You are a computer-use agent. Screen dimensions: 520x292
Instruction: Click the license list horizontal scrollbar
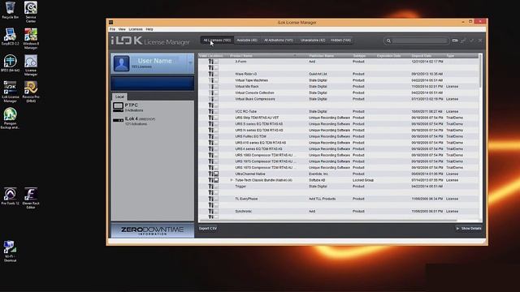click(327, 221)
